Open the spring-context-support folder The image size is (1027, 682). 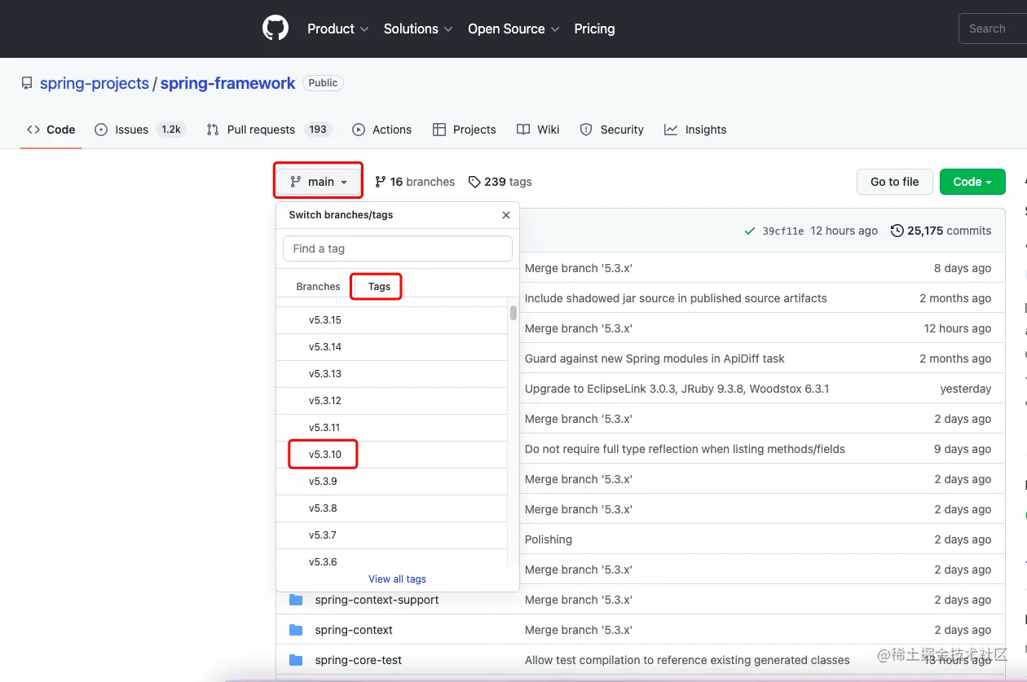(377, 600)
